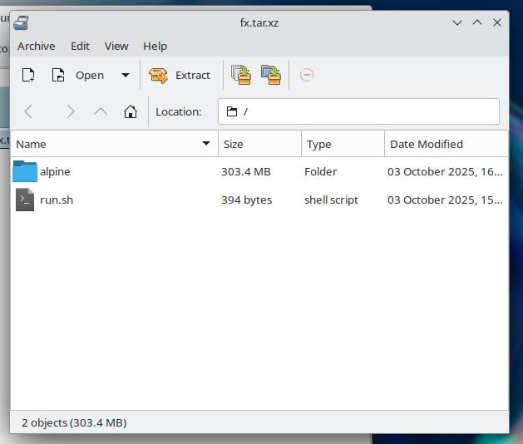523x444 pixels.
Task: Select the alpine folder
Action: point(55,172)
